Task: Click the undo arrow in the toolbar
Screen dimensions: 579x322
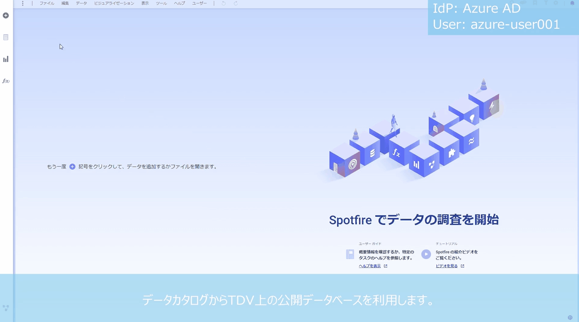Action: coord(223,3)
